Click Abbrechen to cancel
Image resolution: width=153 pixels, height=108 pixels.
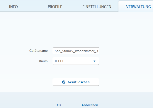tap(90, 105)
